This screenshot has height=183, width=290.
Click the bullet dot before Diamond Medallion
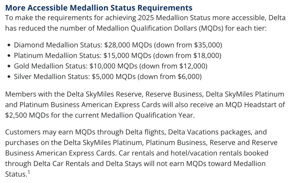pyautogui.click(x=9, y=45)
